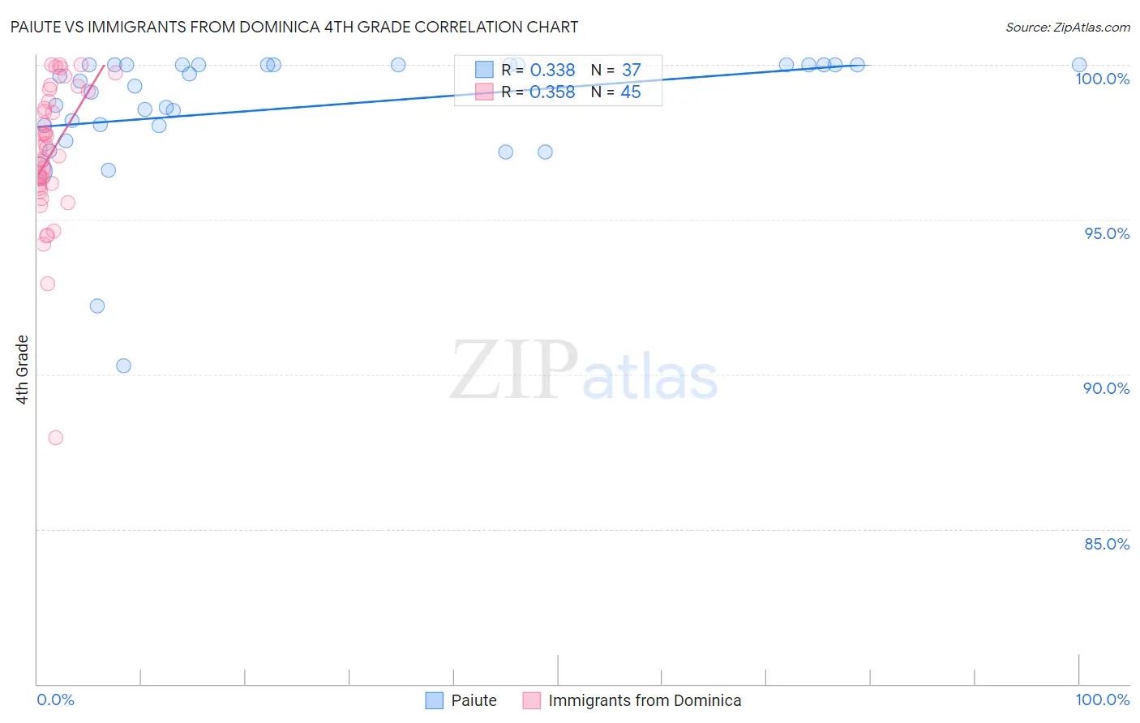Select the Paiute legend label

point(474,700)
